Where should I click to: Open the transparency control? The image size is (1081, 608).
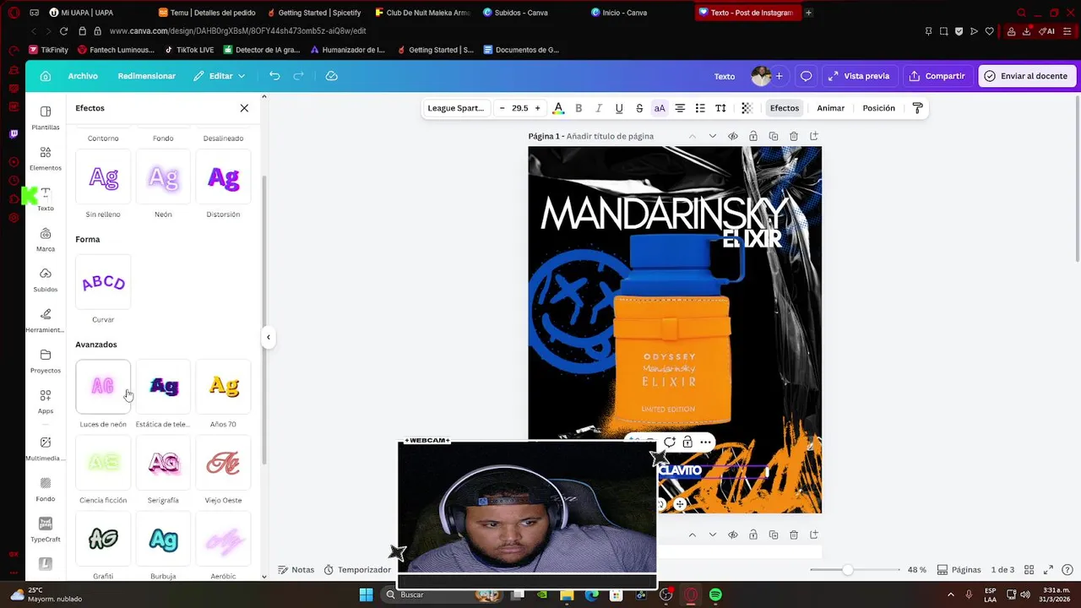(x=747, y=108)
